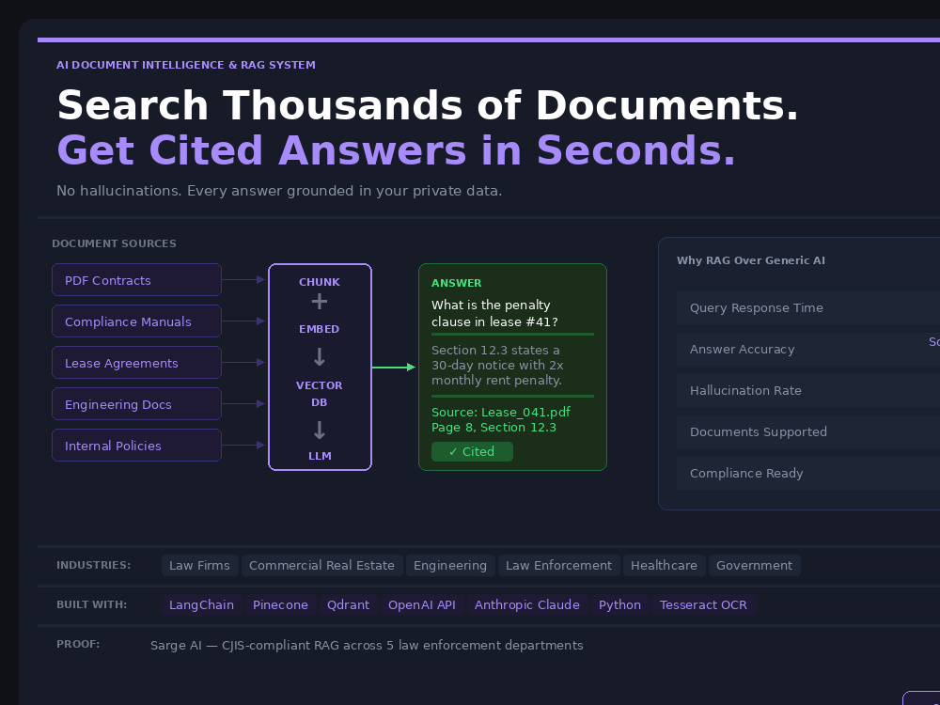Select the Compliance Manuals source box
This screenshot has height=705, width=940.
coord(136,321)
